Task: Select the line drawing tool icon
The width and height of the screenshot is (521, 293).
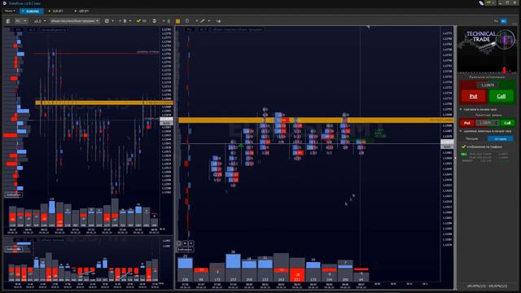Action: coord(203,21)
